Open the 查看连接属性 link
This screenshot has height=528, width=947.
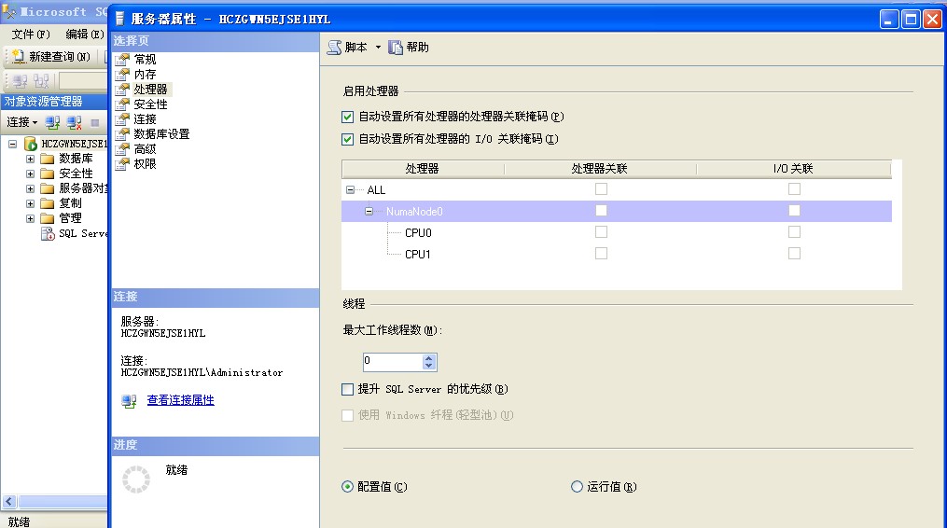pyautogui.click(x=181, y=400)
